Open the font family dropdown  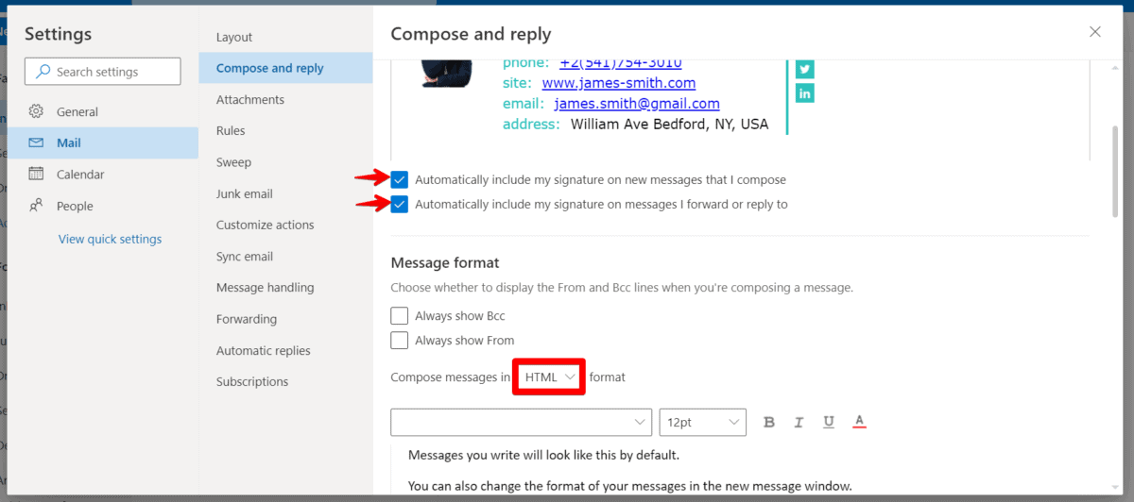(521, 422)
